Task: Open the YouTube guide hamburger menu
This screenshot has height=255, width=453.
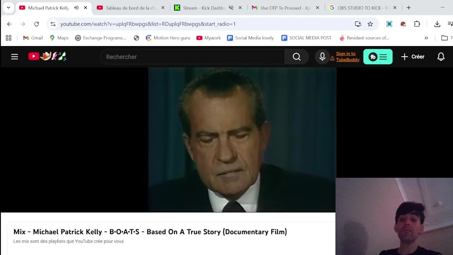Action: click(15, 57)
